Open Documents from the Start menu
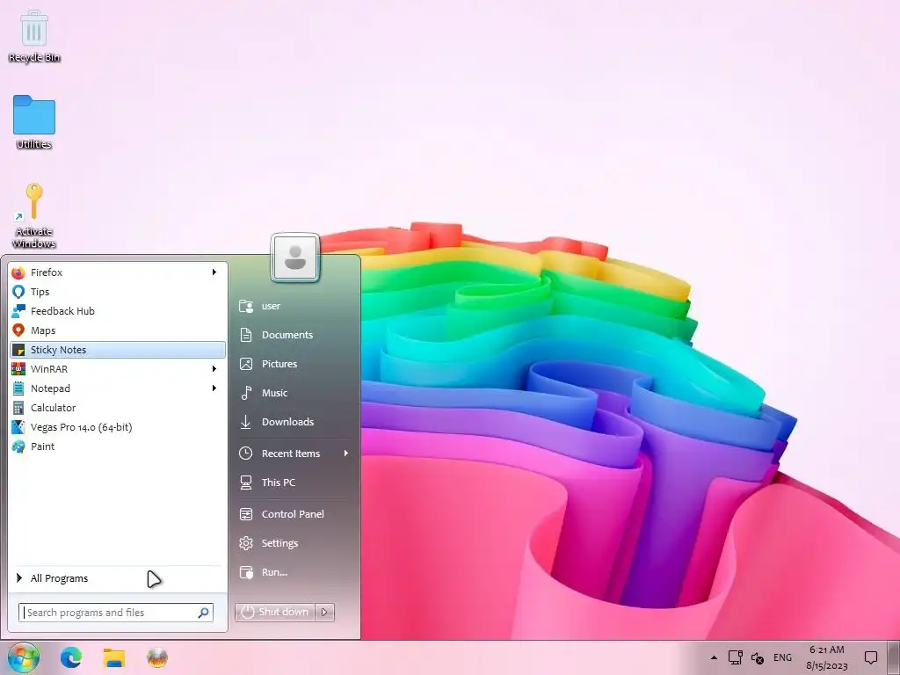This screenshot has width=900, height=675. (294, 335)
